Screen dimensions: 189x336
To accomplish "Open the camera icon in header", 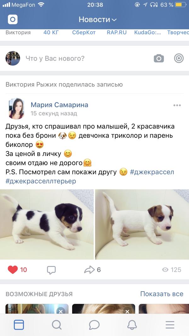I will coord(13,20).
